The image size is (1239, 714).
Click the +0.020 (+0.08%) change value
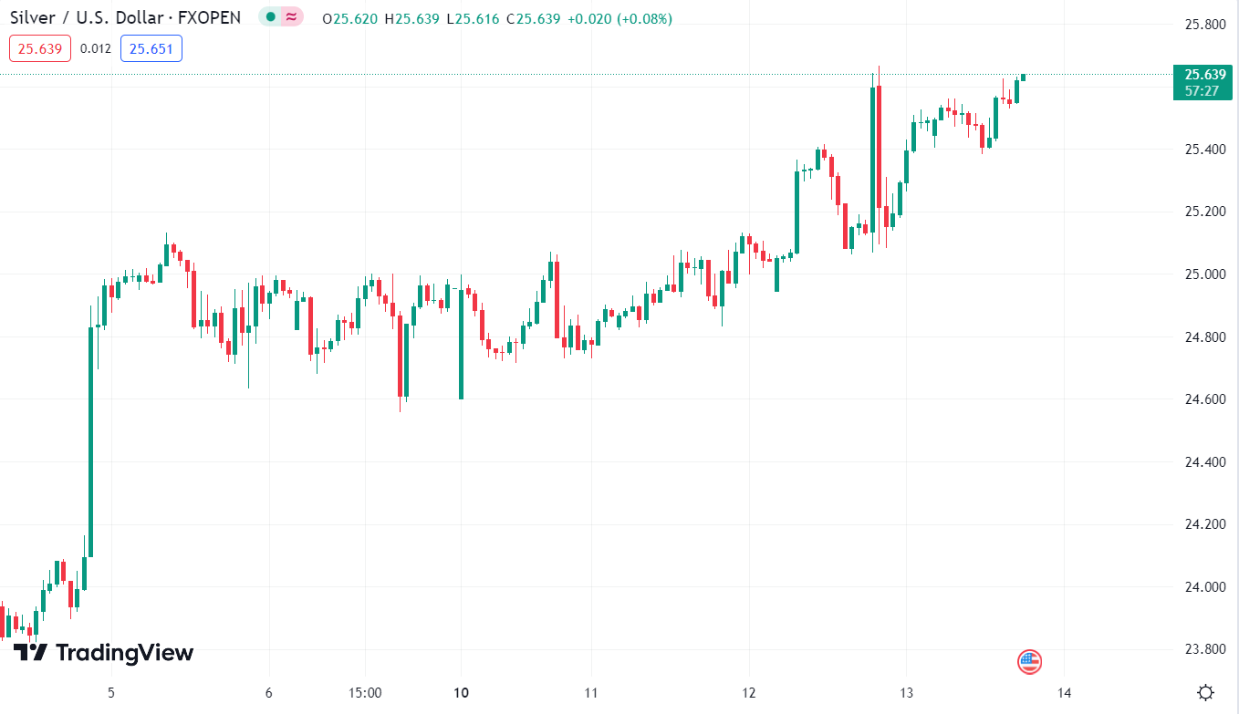(619, 18)
